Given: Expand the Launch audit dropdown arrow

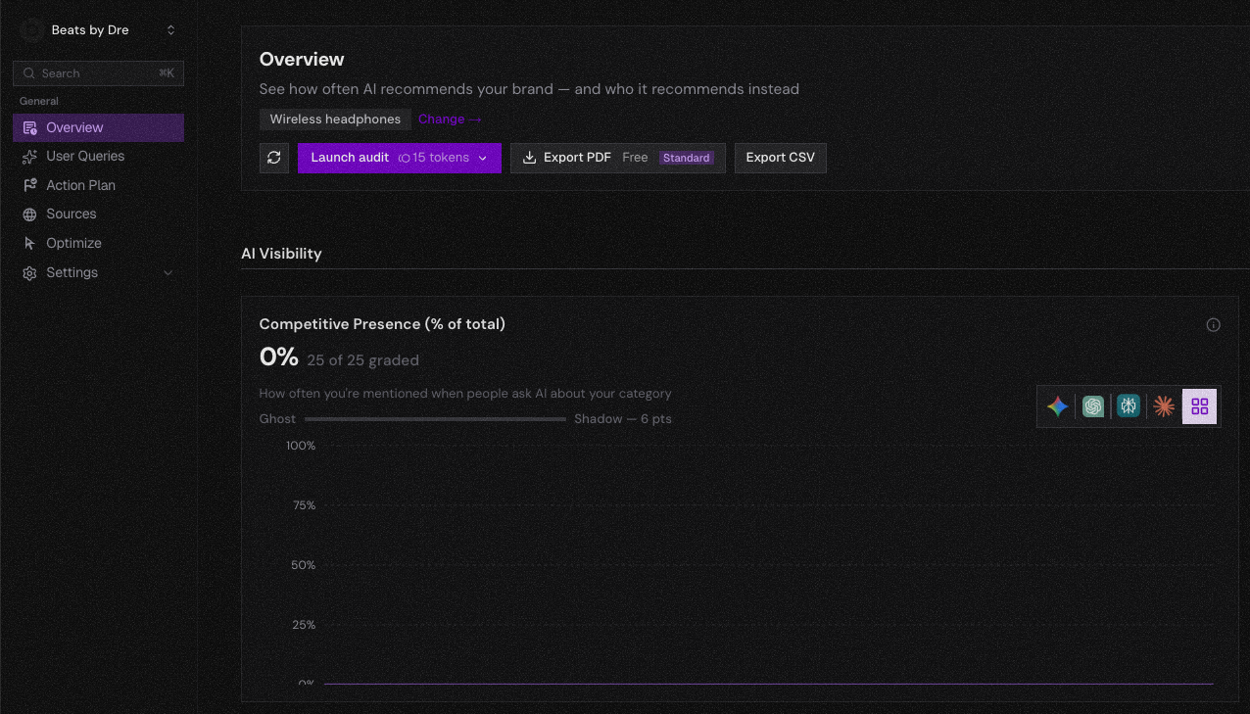Looking at the screenshot, I should tap(483, 158).
